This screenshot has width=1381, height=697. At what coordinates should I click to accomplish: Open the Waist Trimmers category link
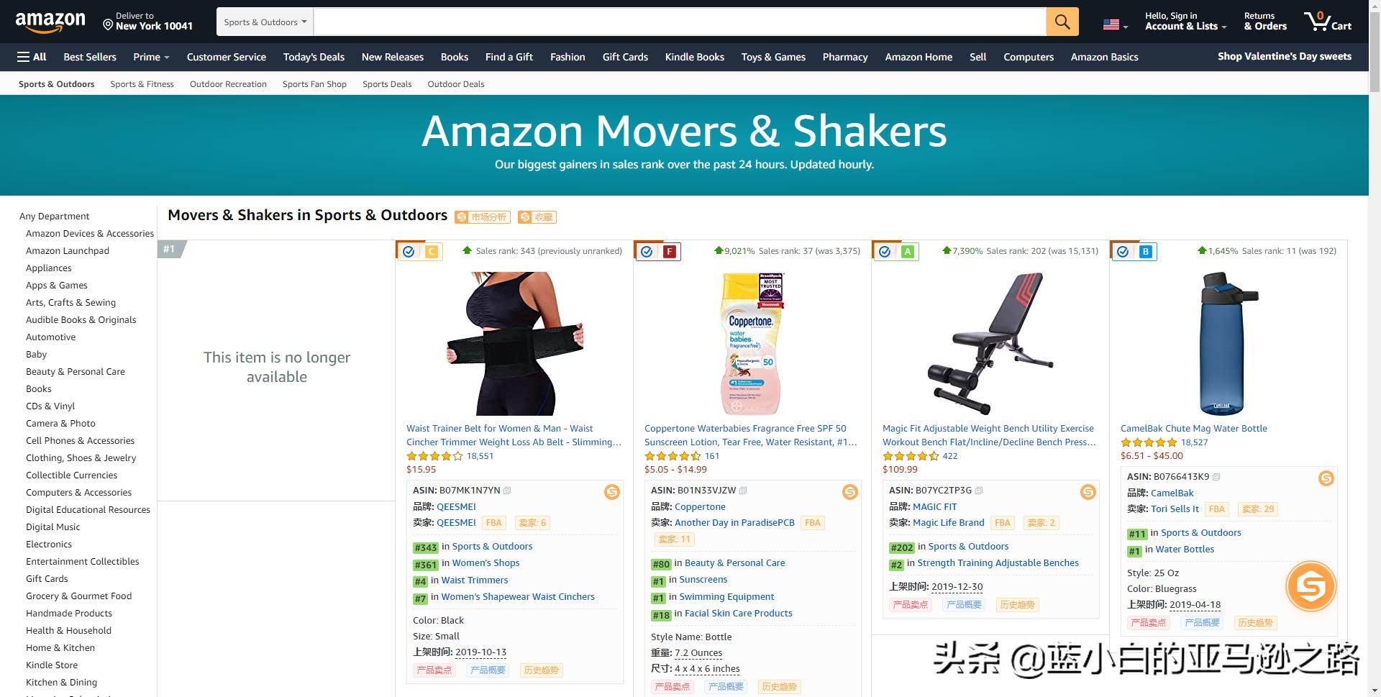[x=474, y=580]
